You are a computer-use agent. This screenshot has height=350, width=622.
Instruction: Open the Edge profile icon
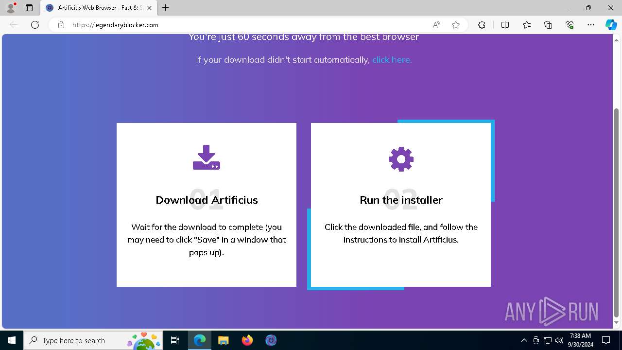[11, 8]
